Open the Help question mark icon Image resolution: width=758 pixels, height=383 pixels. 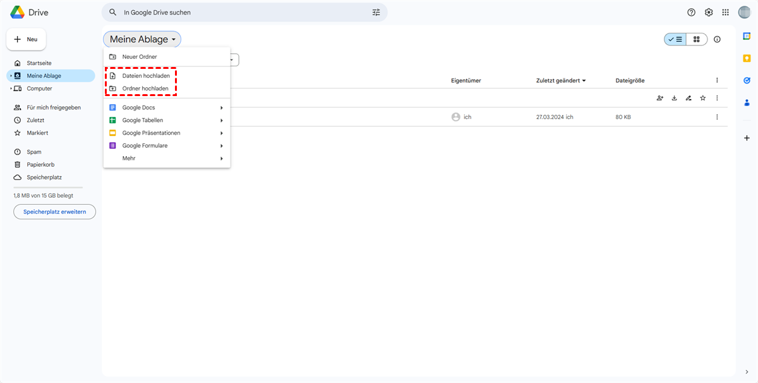pos(692,12)
